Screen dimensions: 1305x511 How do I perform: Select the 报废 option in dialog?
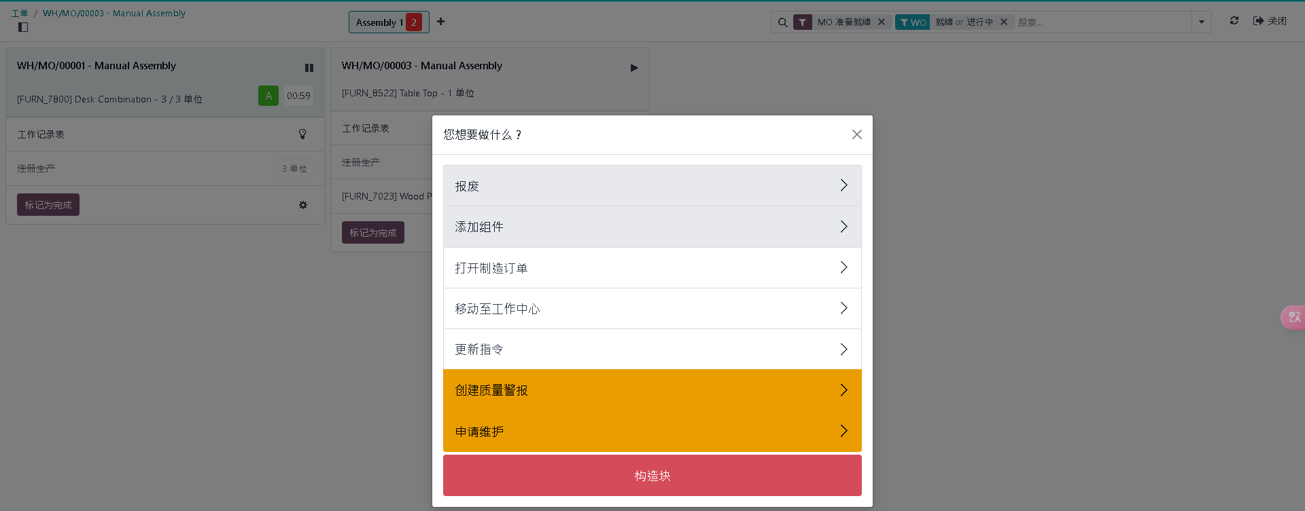coord(652,186)
